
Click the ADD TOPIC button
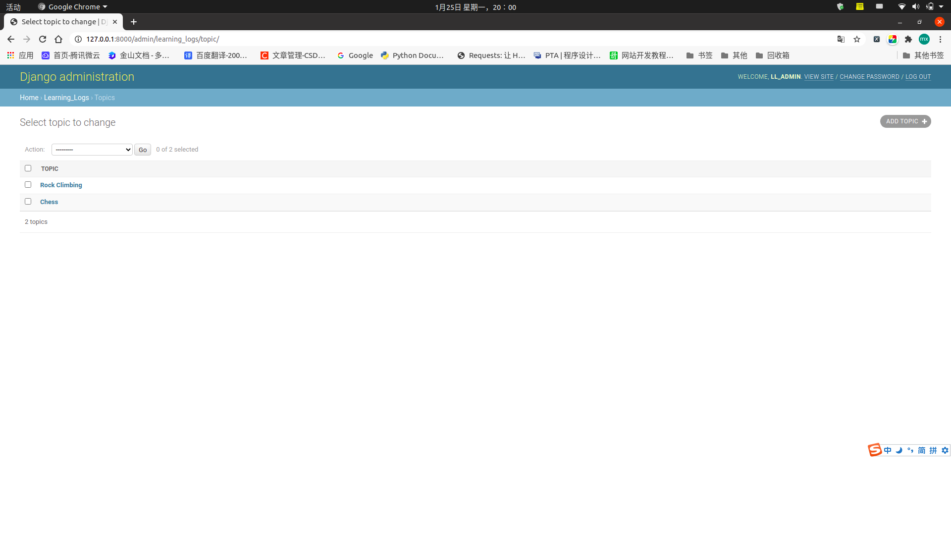pyautogui.click(x=905, y=121)
